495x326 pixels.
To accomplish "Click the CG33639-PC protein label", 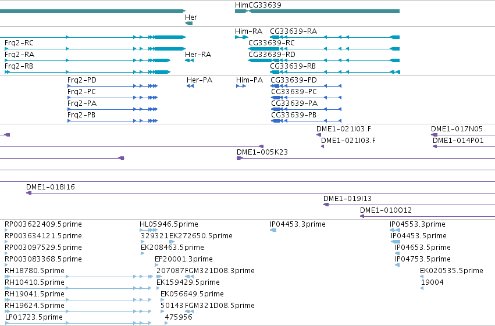I will 294,92.
